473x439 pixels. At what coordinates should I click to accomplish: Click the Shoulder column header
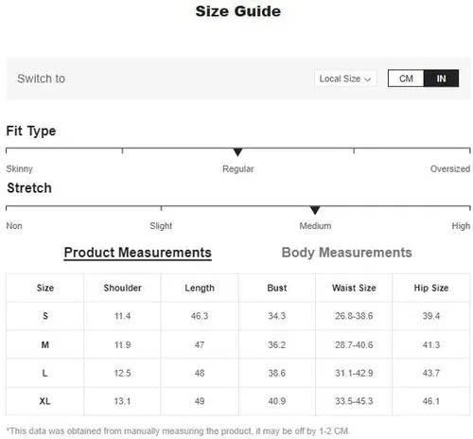pyautogui.click(x=122, y=288)
